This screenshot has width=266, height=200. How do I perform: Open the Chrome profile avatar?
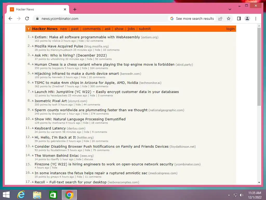click(x=247, y=18)
